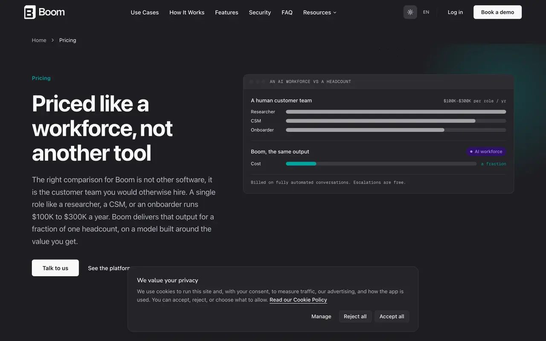The image size is (546, 341).
Task: Click the '$100K-$300K per role / yr' text
Action: click(x=475, y=101)
